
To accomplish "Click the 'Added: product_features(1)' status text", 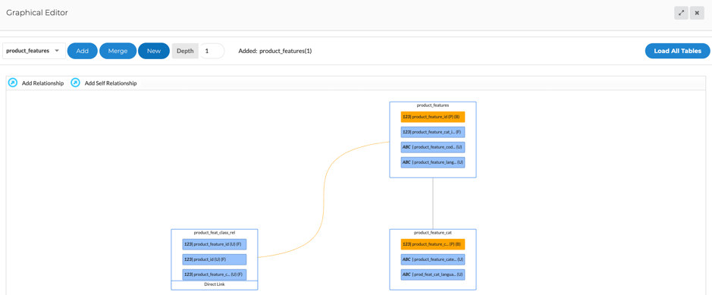I will click(275, 51).
